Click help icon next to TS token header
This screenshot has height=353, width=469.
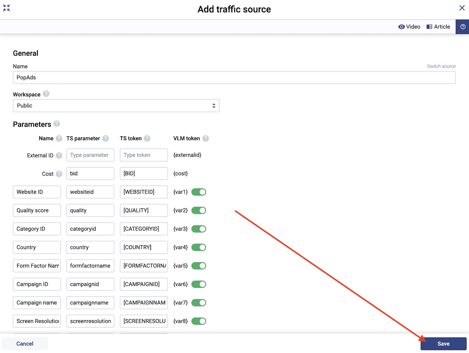tap(147, 138)
